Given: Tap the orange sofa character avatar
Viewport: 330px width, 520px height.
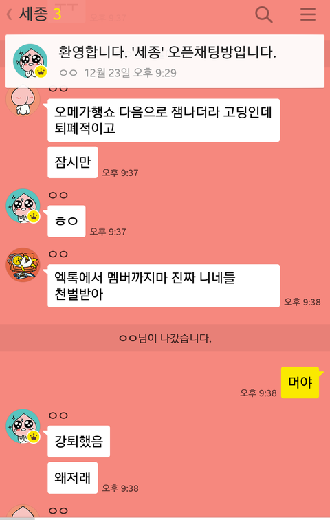Looking at the screenshot, I should 23,265.
